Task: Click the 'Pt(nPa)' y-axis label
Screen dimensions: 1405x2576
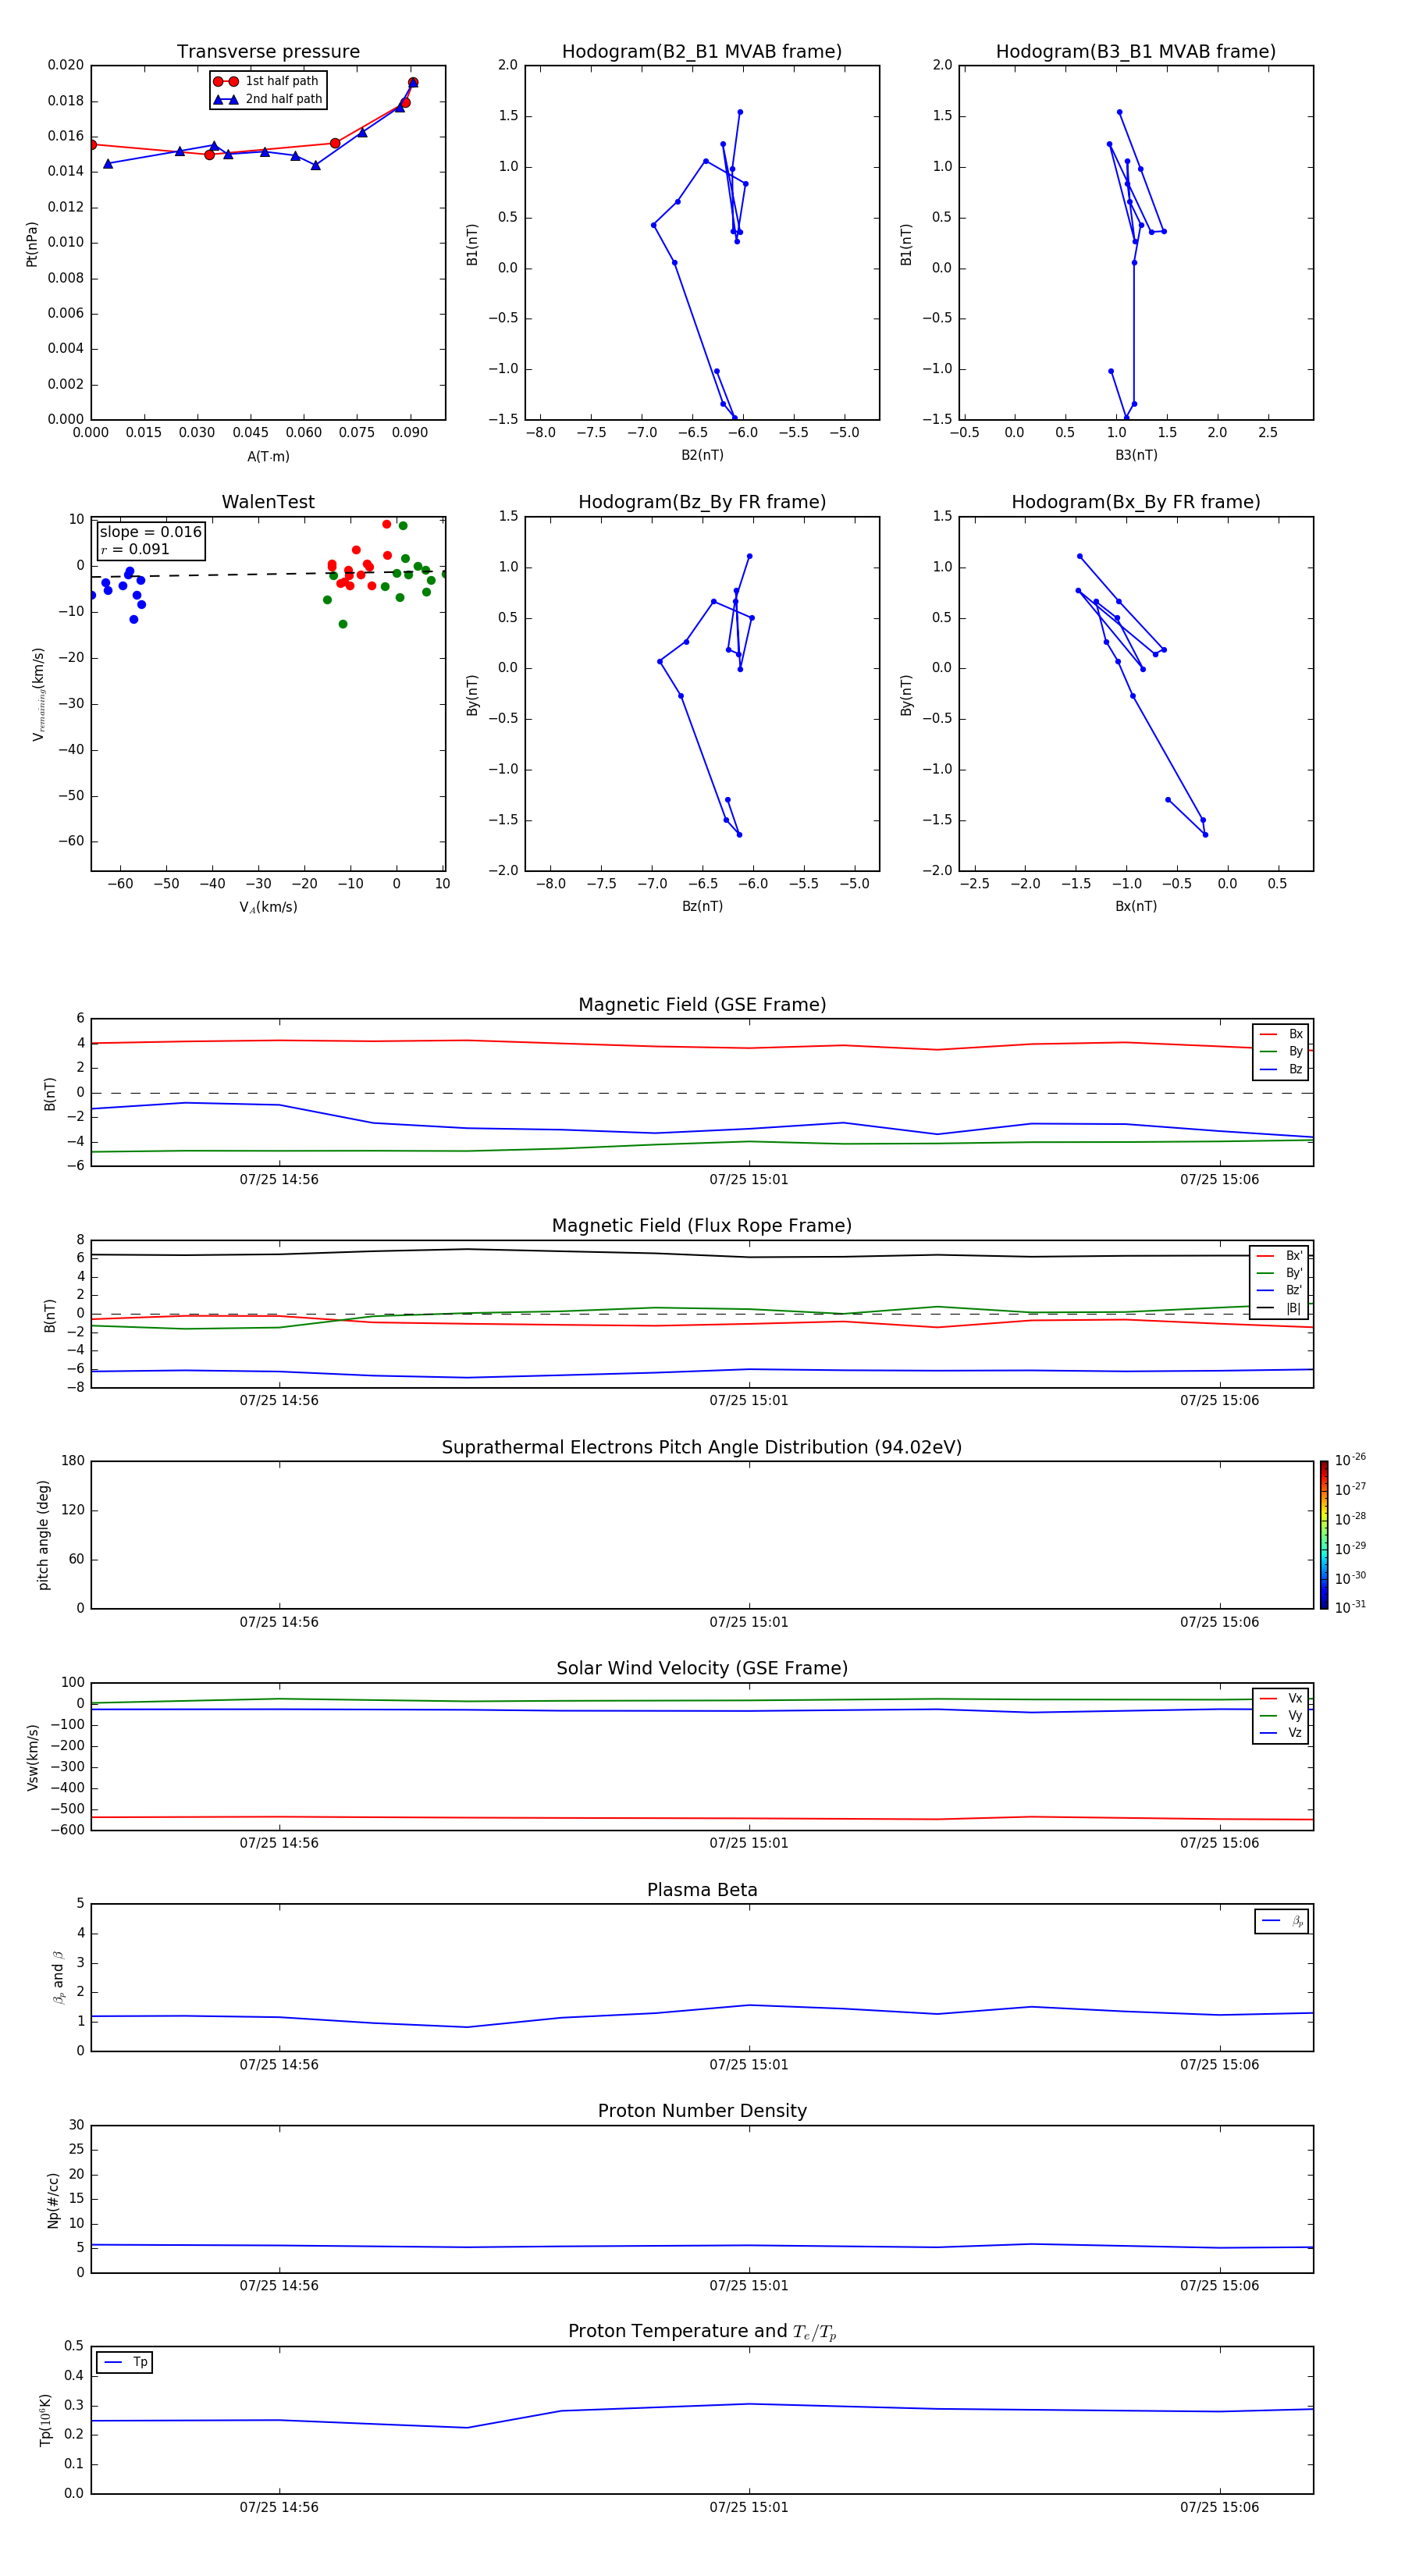Action: (32, 244)
